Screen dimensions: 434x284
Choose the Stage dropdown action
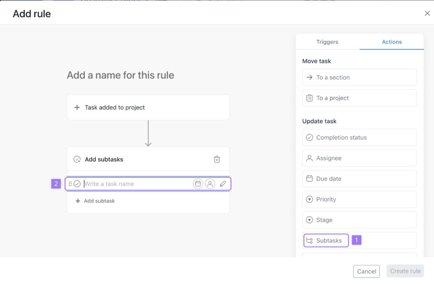pos(359,220)
